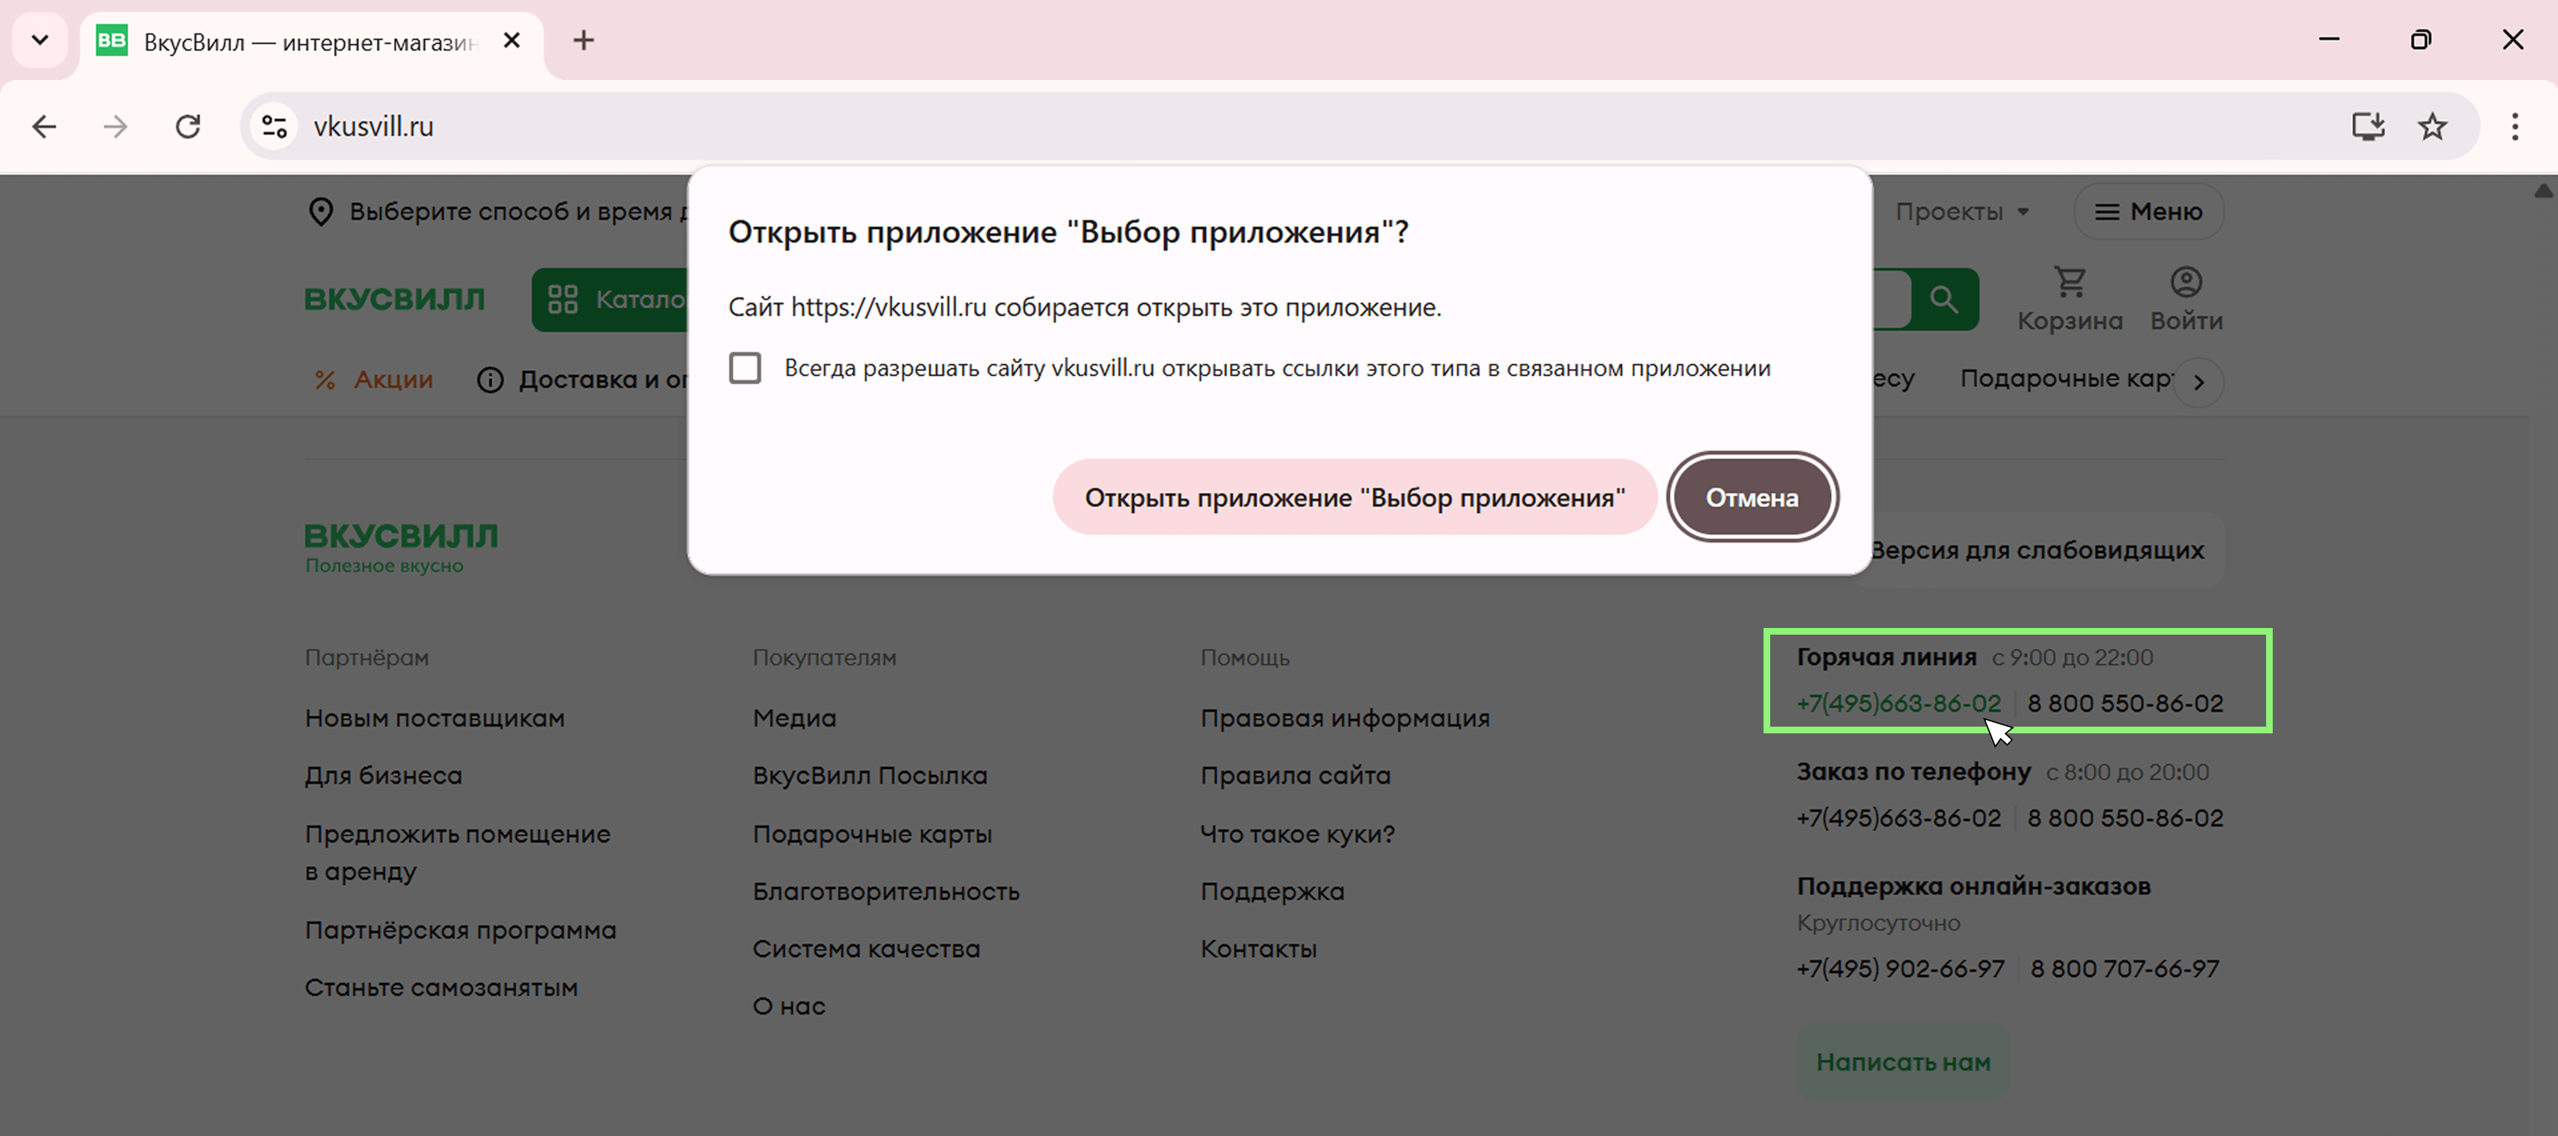2558x1136 pixels.
Task: Open the О нас link
Action: [789, 1007]
